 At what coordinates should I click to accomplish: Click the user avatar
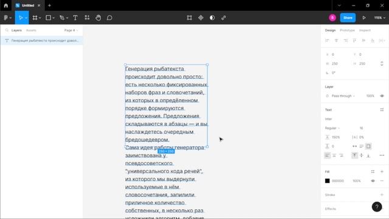click(332, 18)
